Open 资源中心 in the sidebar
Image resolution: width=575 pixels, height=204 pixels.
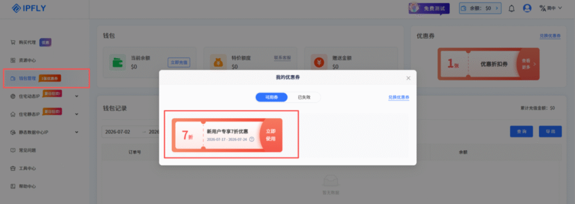[28, 60]
